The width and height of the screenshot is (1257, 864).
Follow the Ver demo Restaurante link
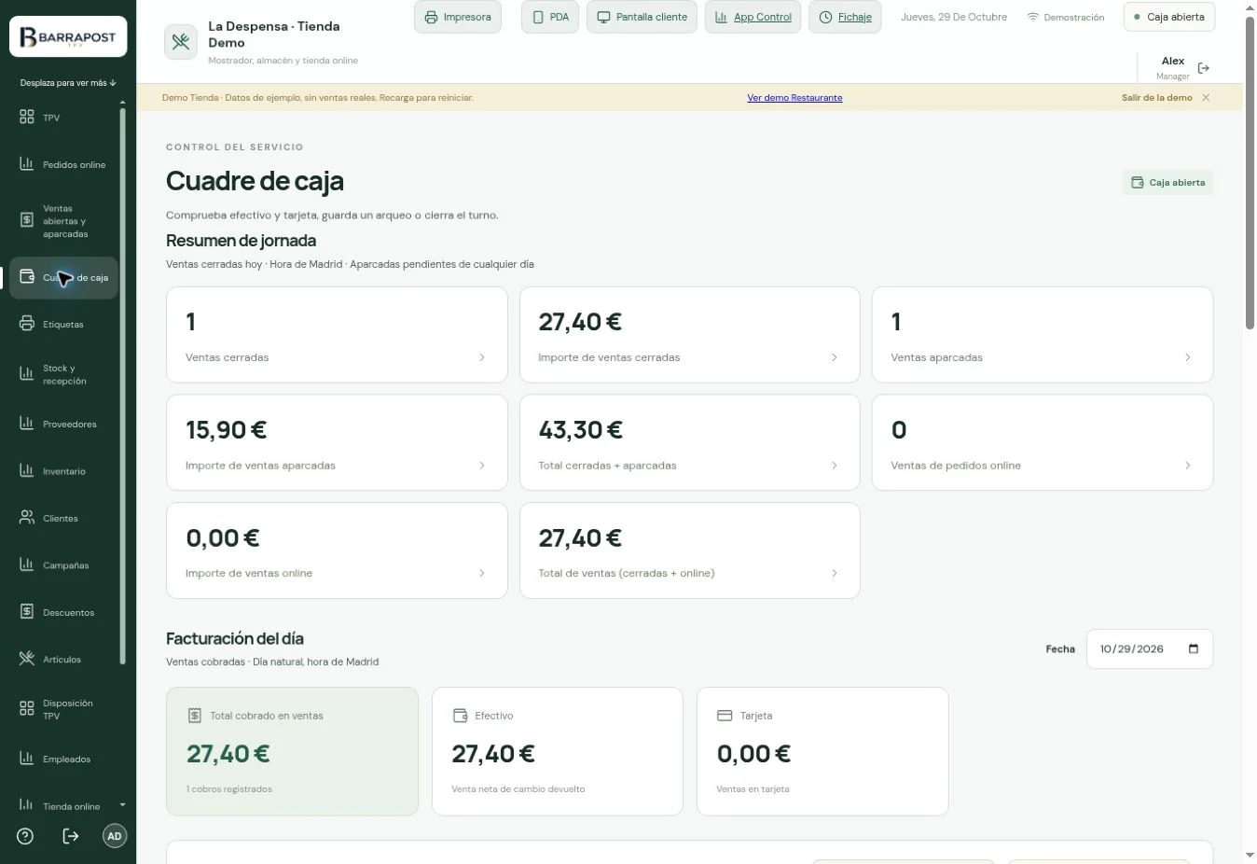(794, 98)
